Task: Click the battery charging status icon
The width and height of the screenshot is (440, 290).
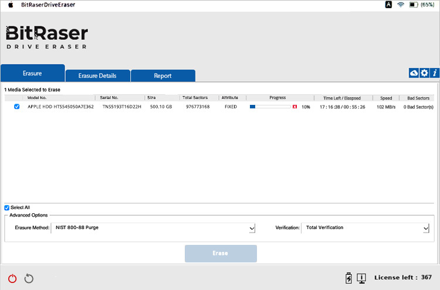Action: (348, 278)
